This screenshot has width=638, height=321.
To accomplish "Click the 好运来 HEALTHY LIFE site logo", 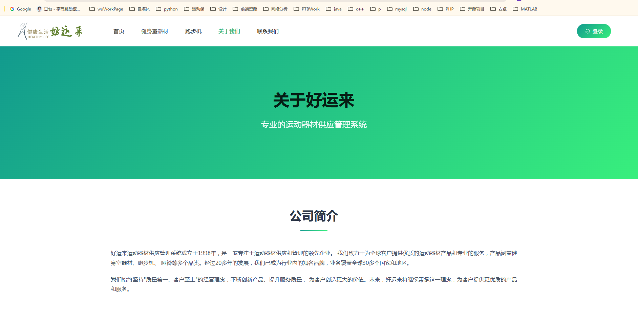I will [x=50, y=31].
